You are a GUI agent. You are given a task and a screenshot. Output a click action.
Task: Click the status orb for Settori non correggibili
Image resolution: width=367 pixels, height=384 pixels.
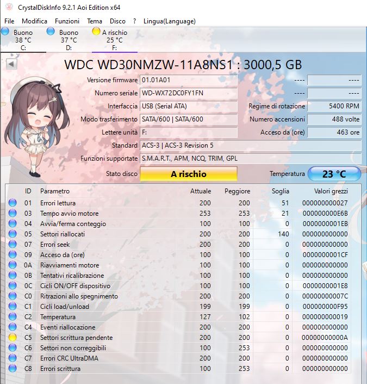click(x=13, y=348)
